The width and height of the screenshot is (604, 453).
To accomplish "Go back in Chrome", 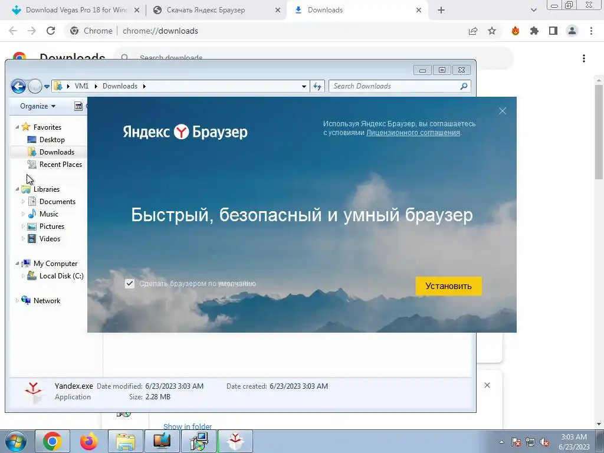I will (13, 31).
